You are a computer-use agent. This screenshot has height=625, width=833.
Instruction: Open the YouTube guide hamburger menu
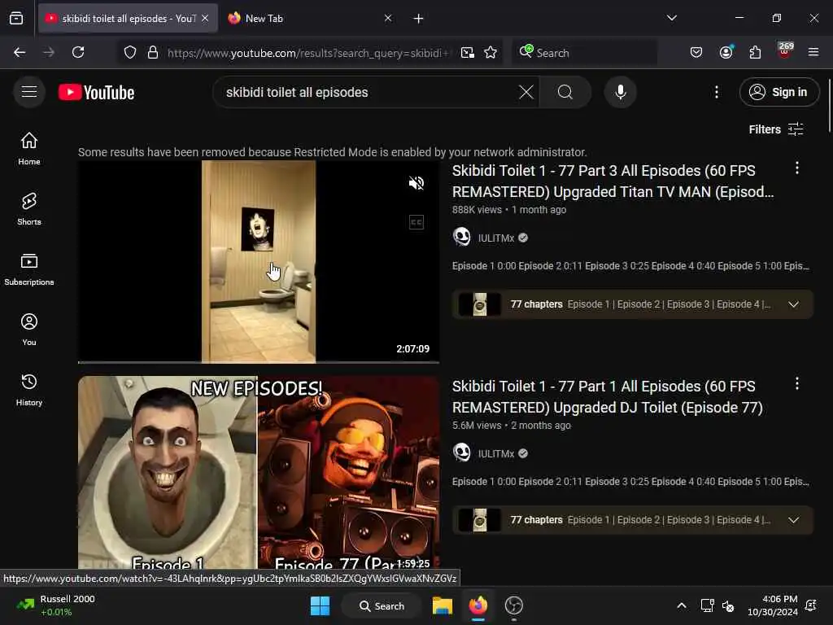29,92
